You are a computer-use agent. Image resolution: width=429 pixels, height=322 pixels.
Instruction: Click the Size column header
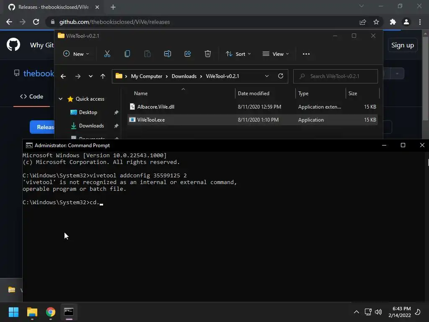[353, 93]
